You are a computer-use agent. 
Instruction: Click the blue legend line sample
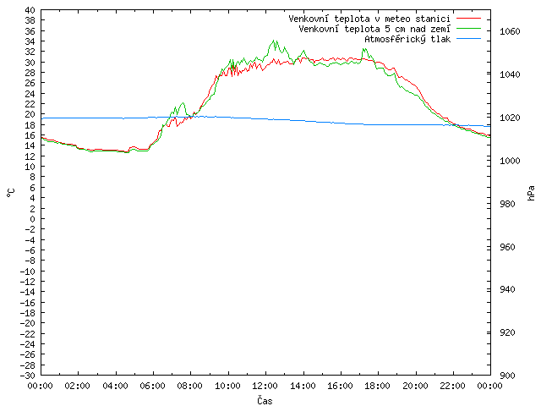pos(468,39)
